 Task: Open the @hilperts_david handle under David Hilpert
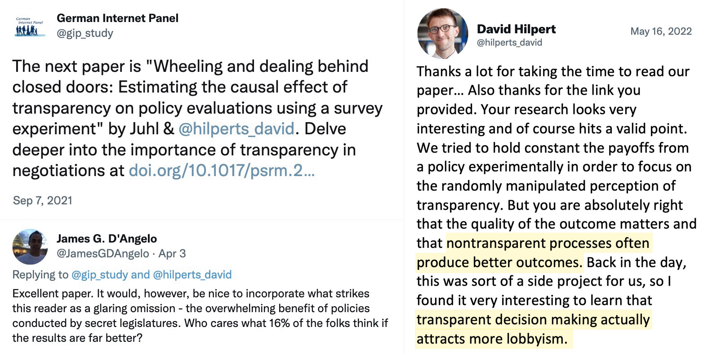(509, 43)
